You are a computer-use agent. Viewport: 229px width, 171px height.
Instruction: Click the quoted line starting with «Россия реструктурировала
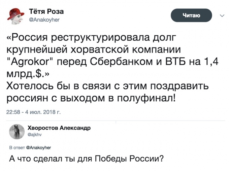tap(91, 37)
